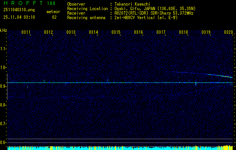Select the 0315 time marker
The width and height of the screenshot is (236, 150).
click(x=116, y=33)
